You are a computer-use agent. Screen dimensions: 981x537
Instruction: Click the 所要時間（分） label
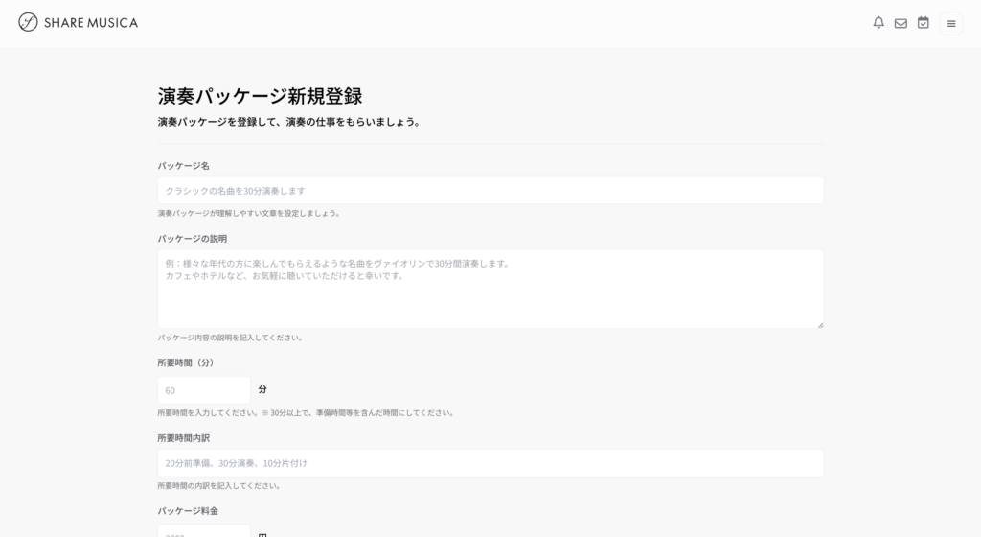186,362
